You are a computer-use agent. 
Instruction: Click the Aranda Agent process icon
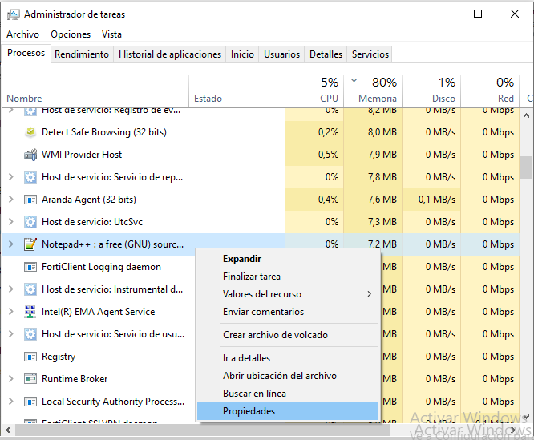[30, 200]
